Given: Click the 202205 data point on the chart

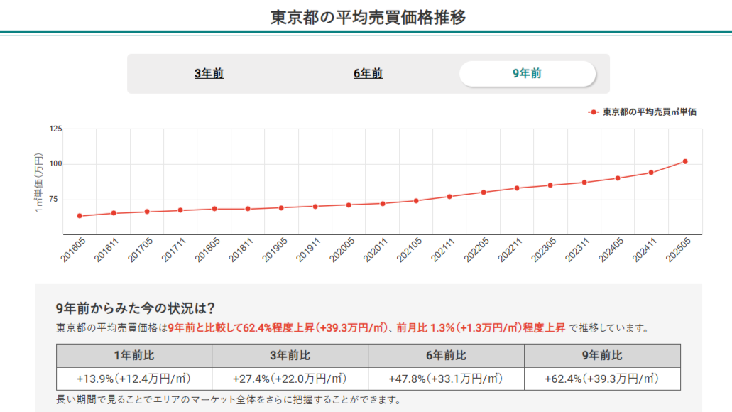Looking at the screenshot, I should (x=484, y=193).
